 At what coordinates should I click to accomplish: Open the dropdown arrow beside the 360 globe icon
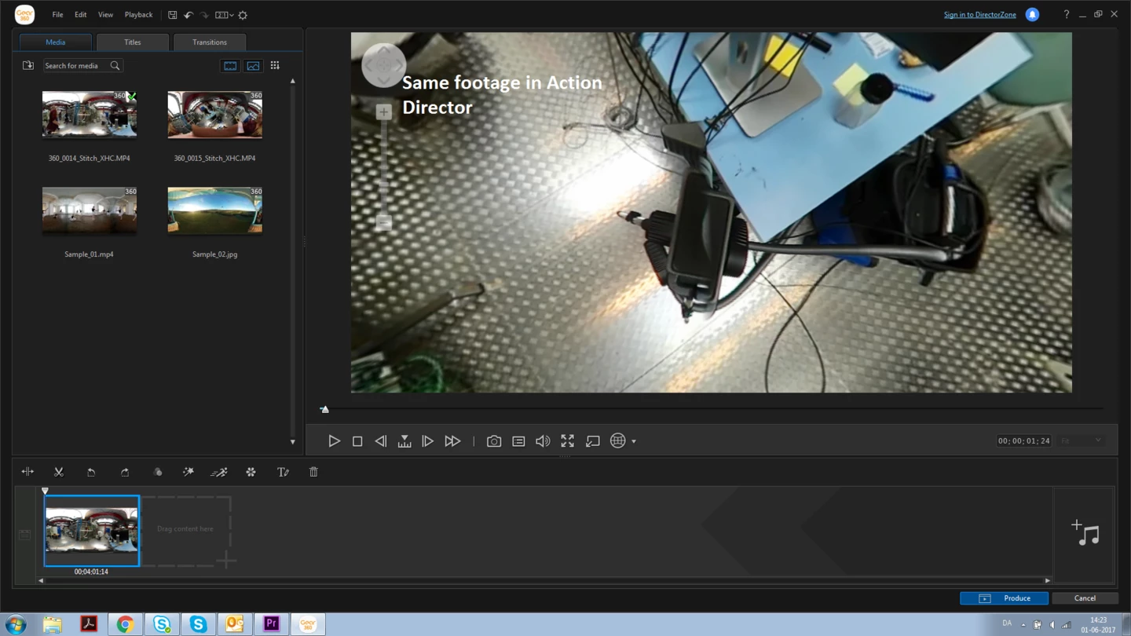(634, 441)
